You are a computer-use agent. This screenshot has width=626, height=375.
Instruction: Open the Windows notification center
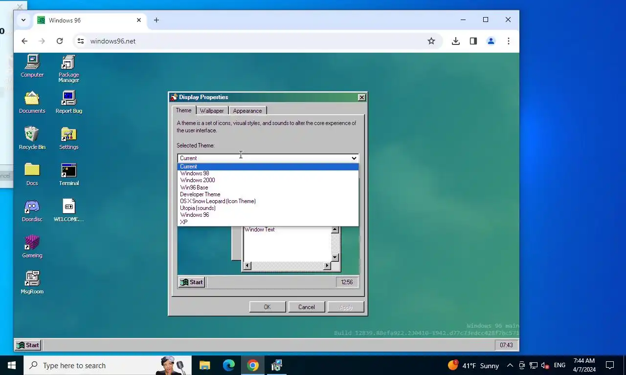(x=610, y=365)
